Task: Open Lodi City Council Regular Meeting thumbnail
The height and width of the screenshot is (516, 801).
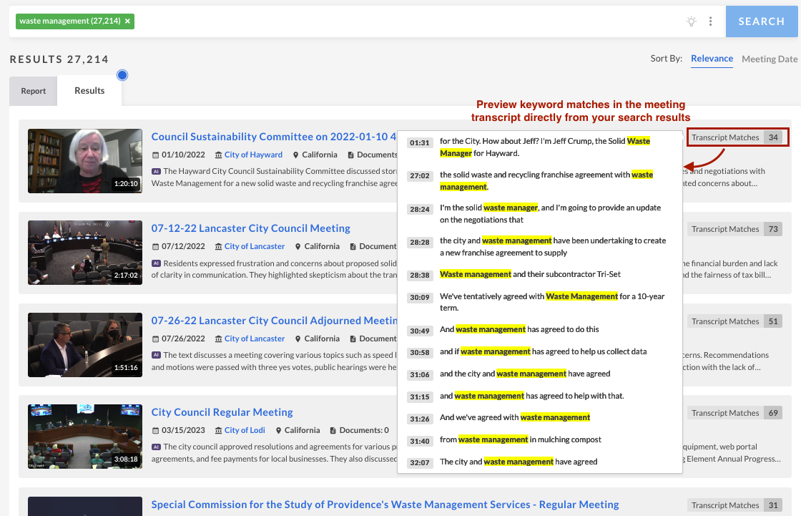Action: [x=85, y=437]
